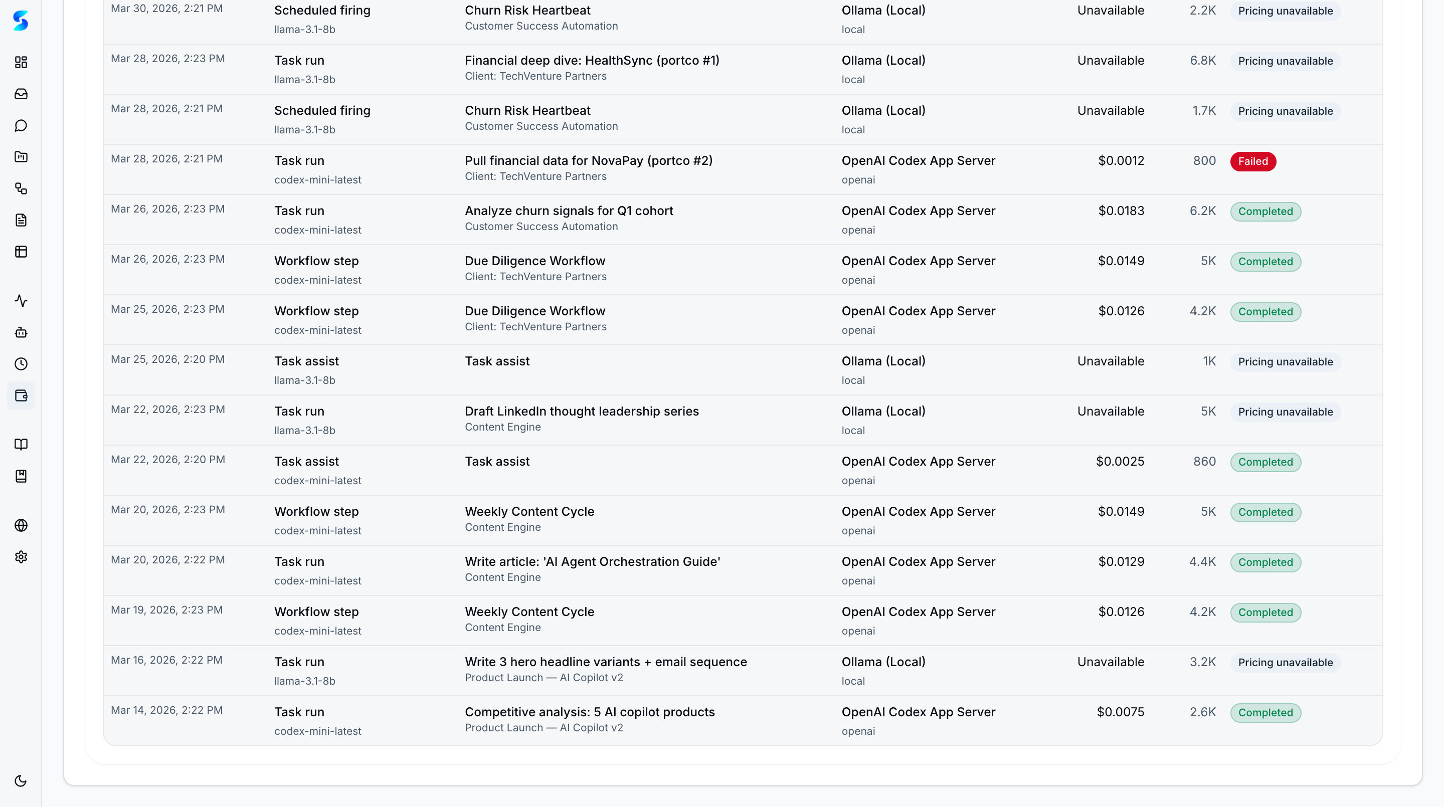Image resolution: width=1444 pixels, height=807 pixels.
Task: Open the documents file icon
Action: point(21,220)
